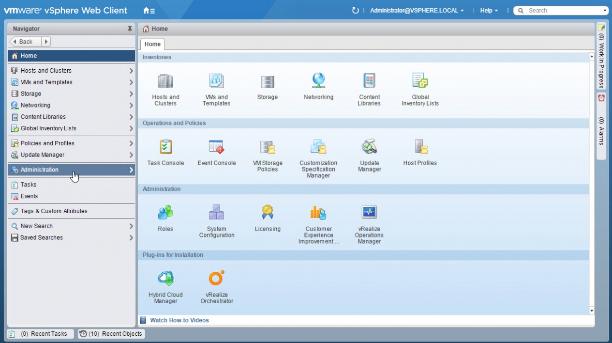The image size is (612, 343).
Task: Click the Event Console icon
Action: pos(216,147)
